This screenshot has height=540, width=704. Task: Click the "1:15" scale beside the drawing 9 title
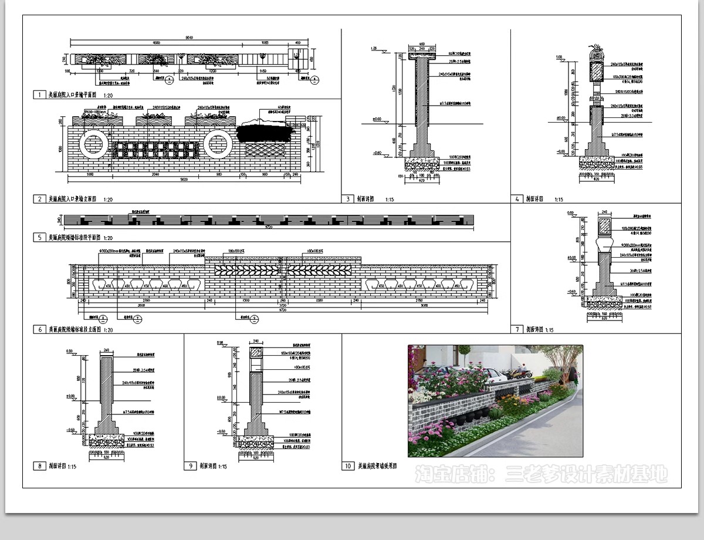(x=222, y=467)
